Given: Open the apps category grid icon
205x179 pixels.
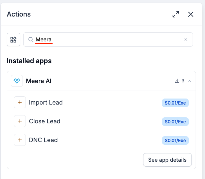Looking at the screenshot, I should (14, 39).
